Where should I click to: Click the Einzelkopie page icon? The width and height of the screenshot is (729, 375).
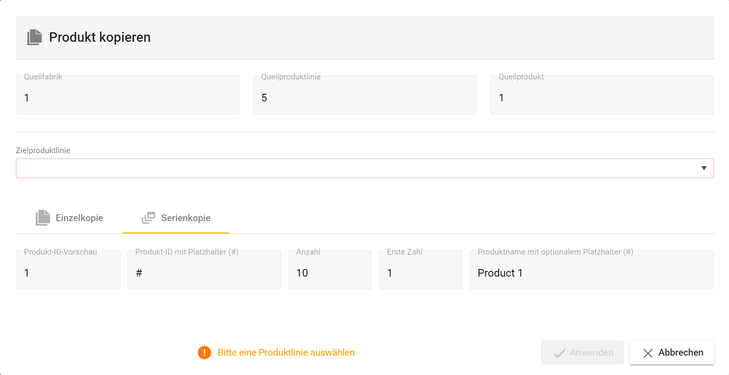tap(43, 218)
